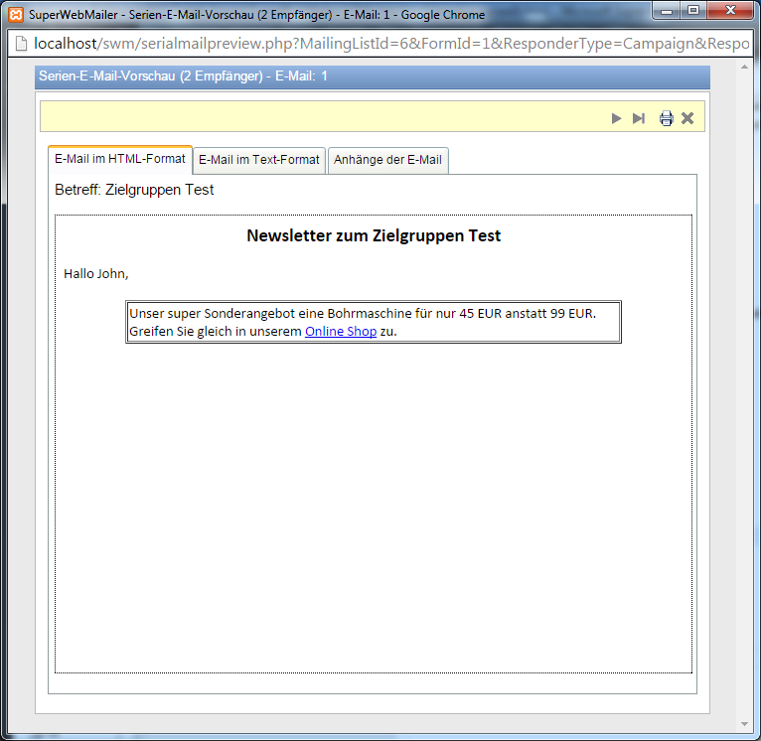Follow the Online Shop link

(x=341, y=332)
